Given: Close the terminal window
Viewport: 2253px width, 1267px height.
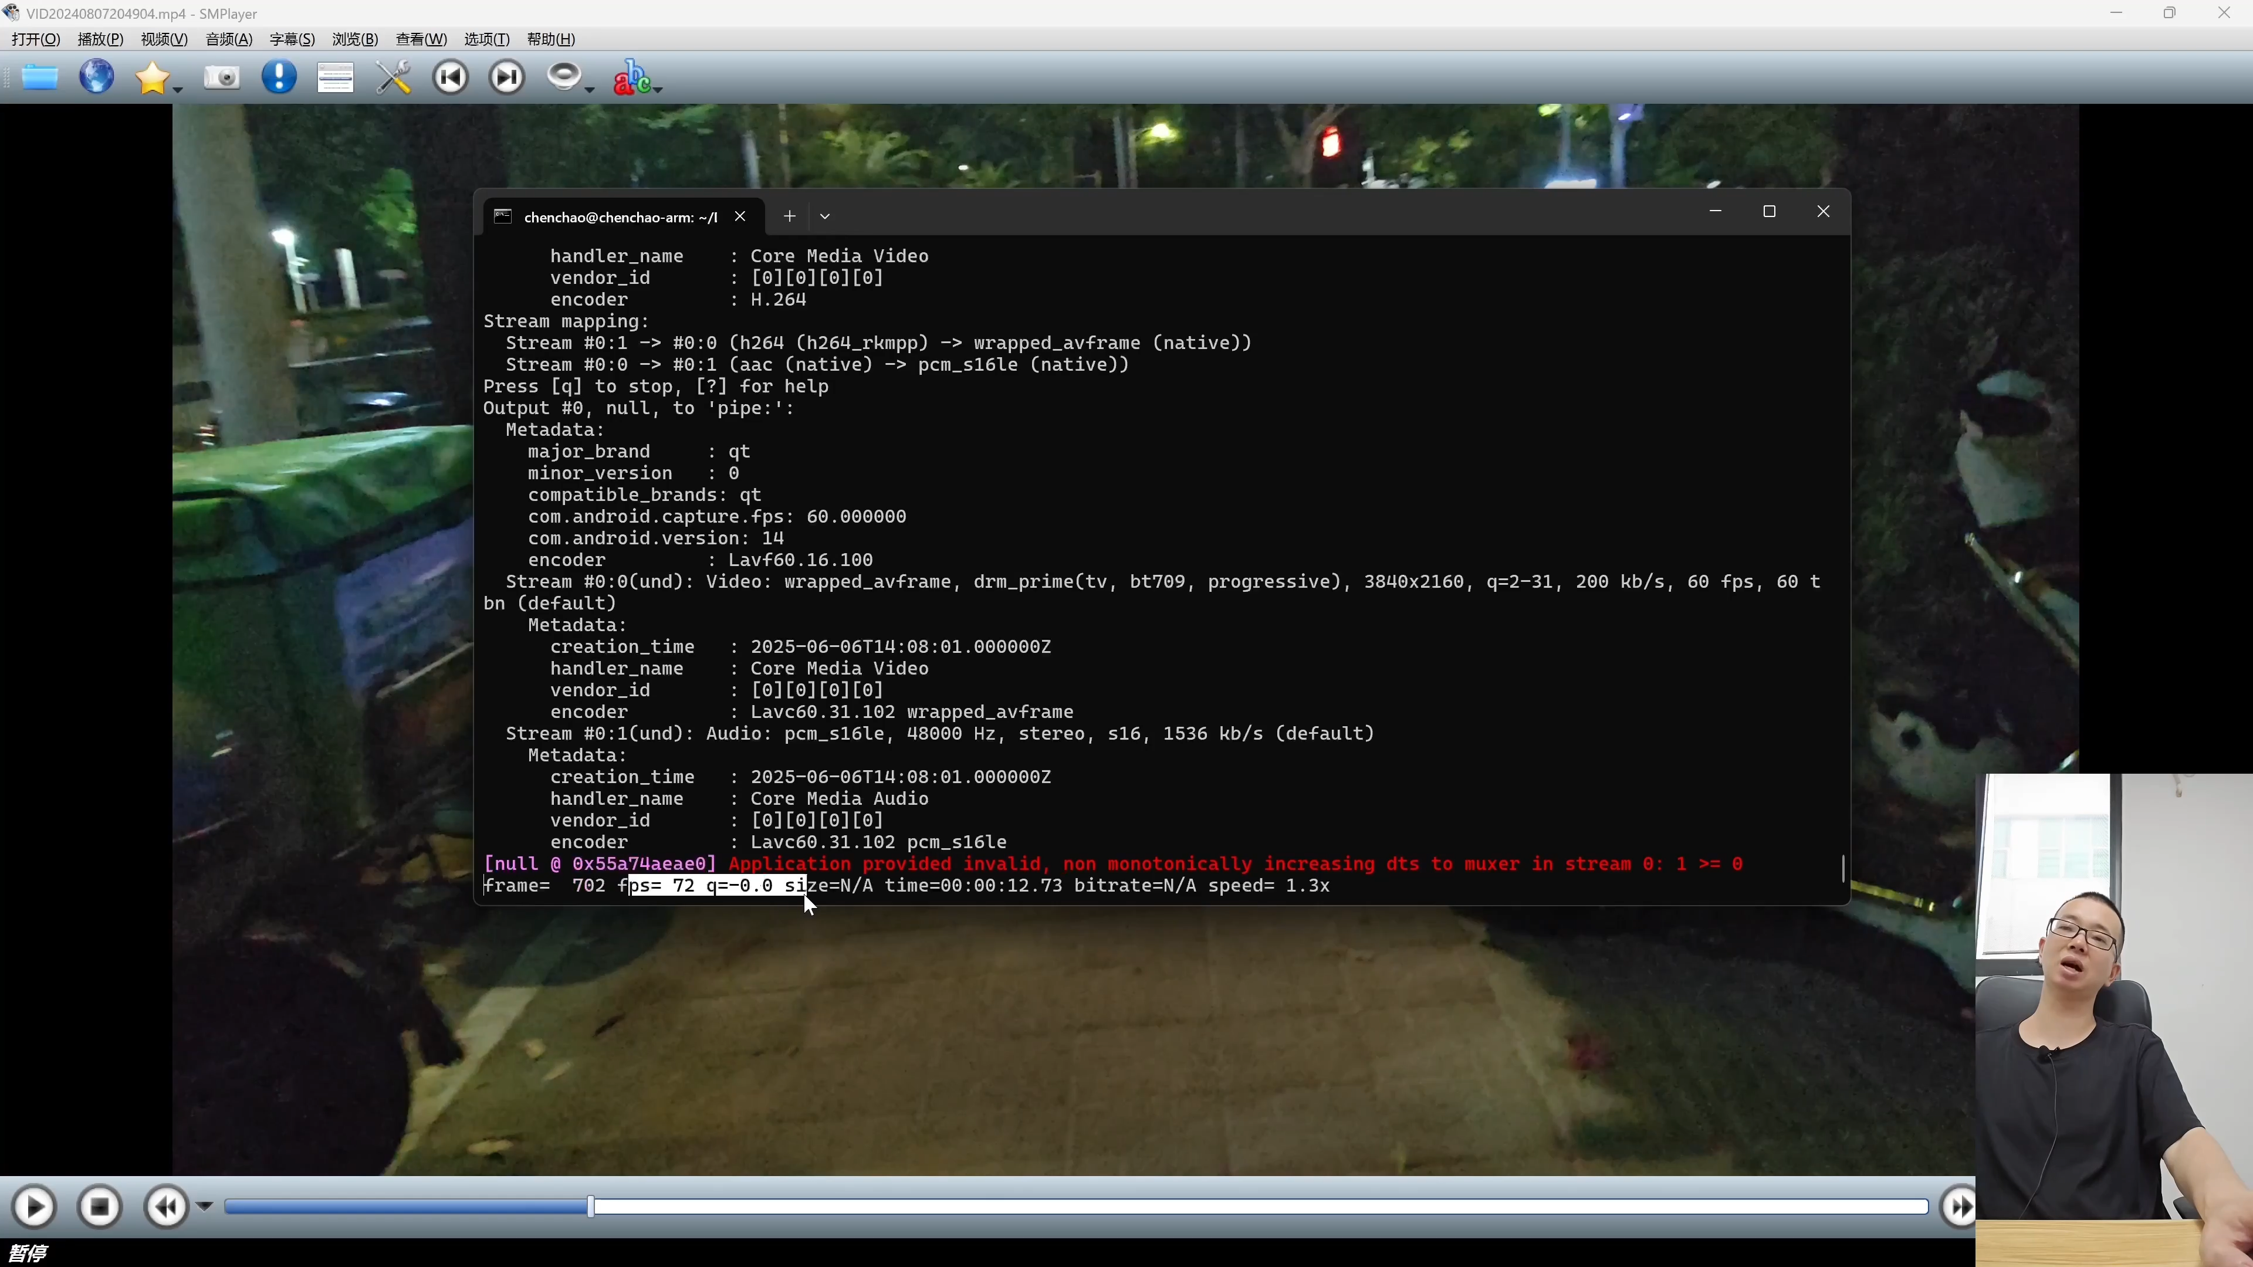Looking at the screenshot, I should [x=1824, y=212].
